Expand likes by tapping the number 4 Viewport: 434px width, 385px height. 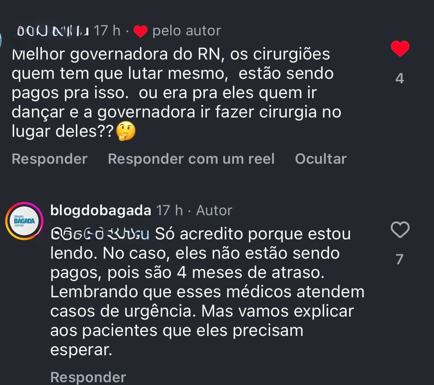399,79
